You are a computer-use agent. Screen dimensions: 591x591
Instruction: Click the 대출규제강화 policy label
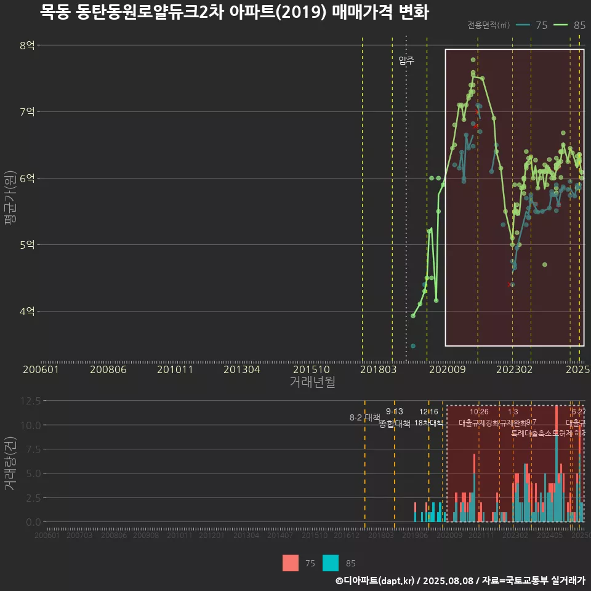click(480, 422)
